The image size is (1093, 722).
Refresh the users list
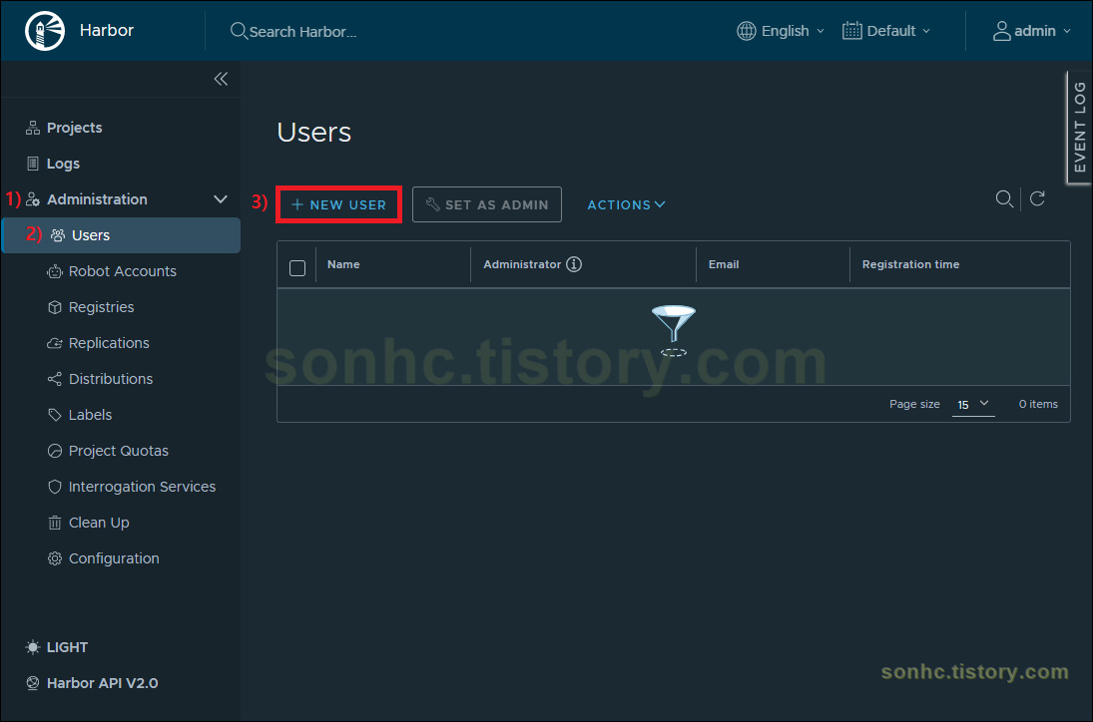click(1037, 199)
